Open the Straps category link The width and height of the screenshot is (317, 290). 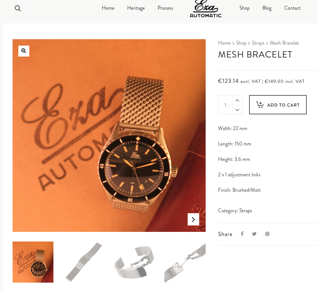pyautogui.click(x=246, y=211)
